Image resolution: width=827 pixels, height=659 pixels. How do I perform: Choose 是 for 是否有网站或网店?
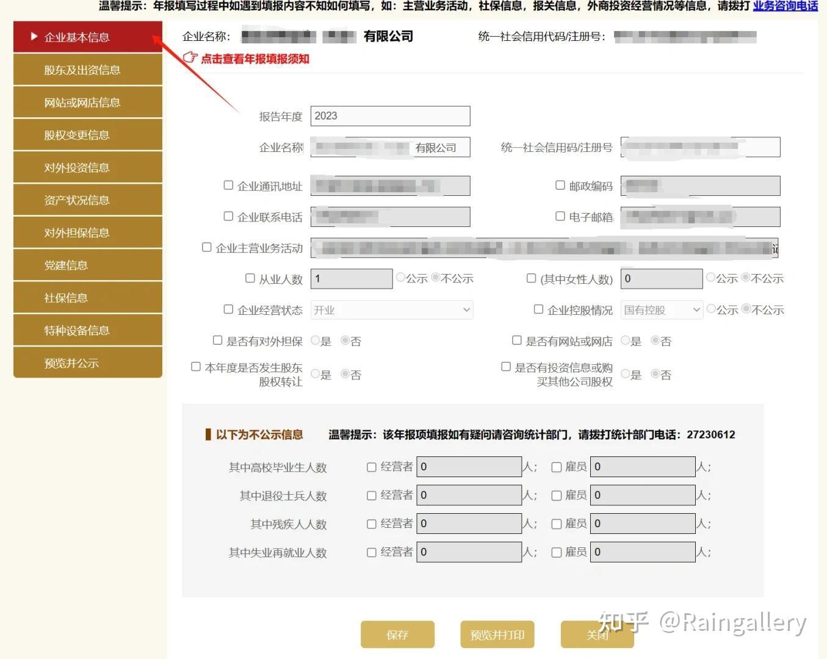coord(626,340)
